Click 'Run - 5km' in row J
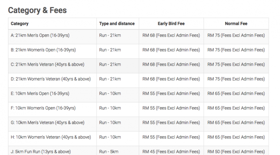280x155 pixels. click(109, 152)
